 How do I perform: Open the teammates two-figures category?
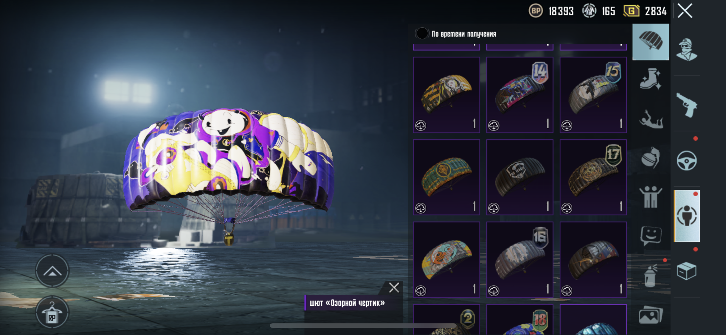(651, 197)
